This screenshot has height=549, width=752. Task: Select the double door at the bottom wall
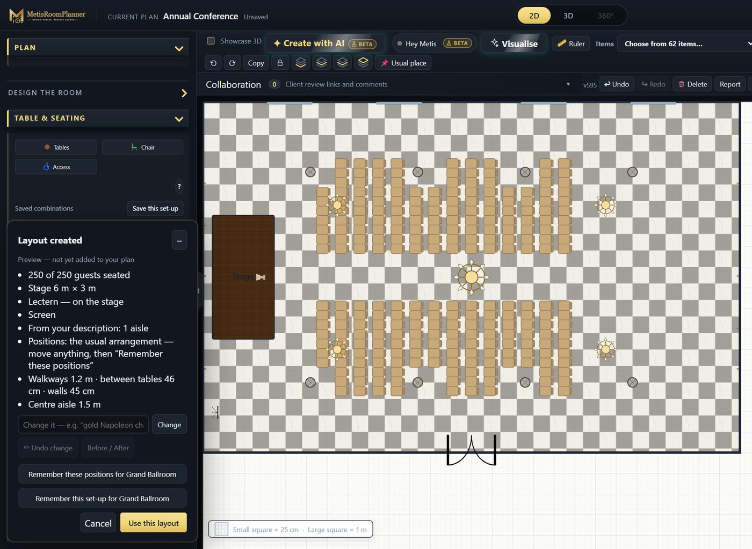(x=471, y=450)
